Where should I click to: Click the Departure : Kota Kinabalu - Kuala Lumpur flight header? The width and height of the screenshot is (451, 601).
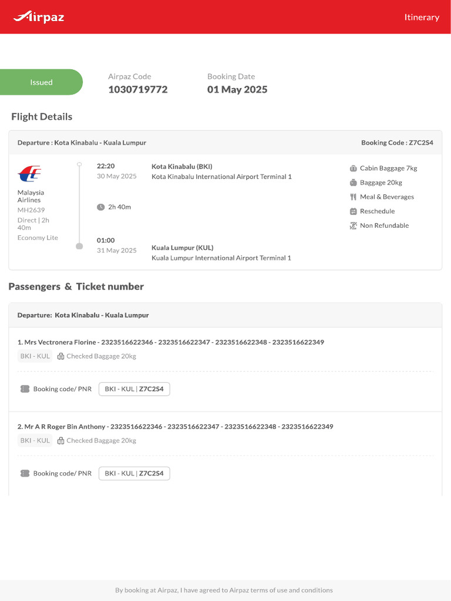click(x=82, y=143)
